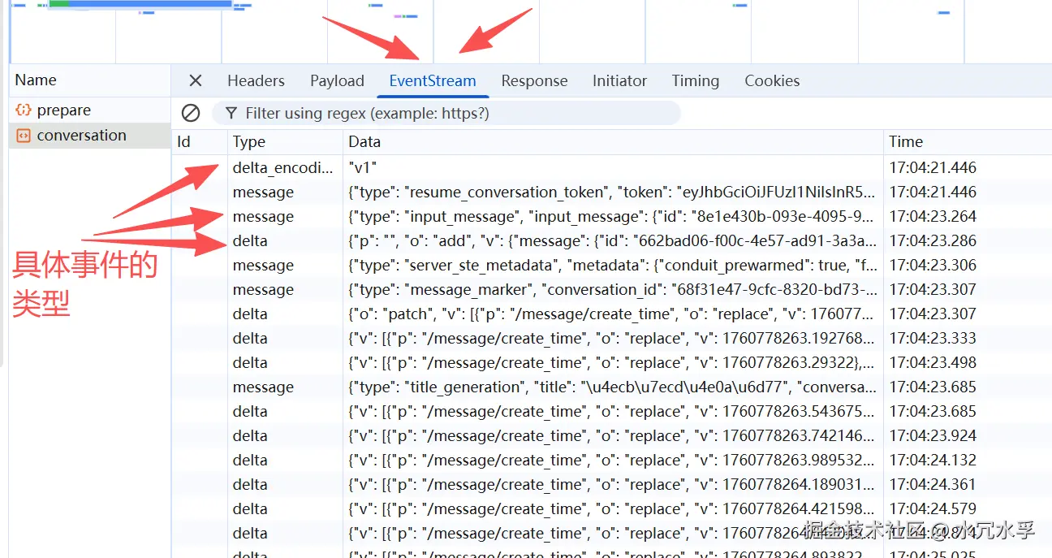This screenshot has height=558, width=1052.
Task: Select data with value 1760778263.192768
Action: coord(612,338)
